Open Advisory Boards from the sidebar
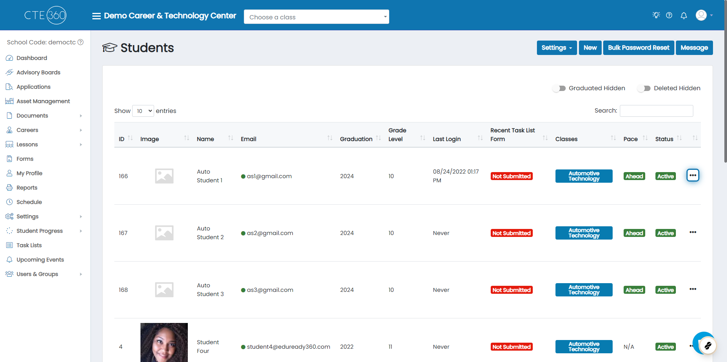This screenshot has height=362, width=727. tap(38, 72)
